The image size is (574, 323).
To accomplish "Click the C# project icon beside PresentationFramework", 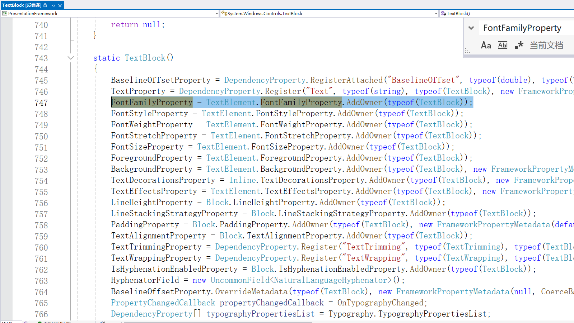I will 5,14.
